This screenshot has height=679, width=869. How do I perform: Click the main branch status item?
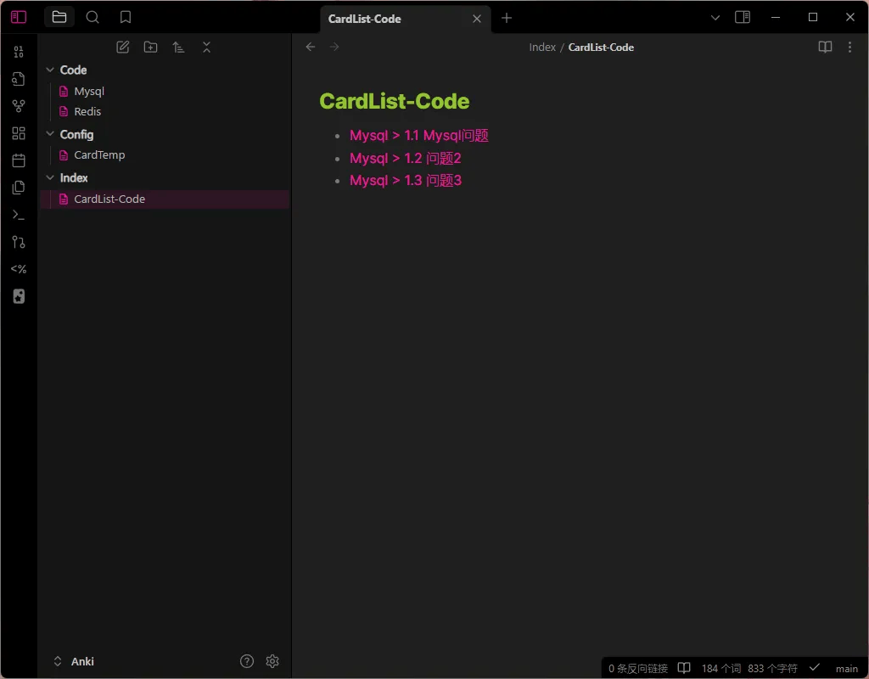846,669
